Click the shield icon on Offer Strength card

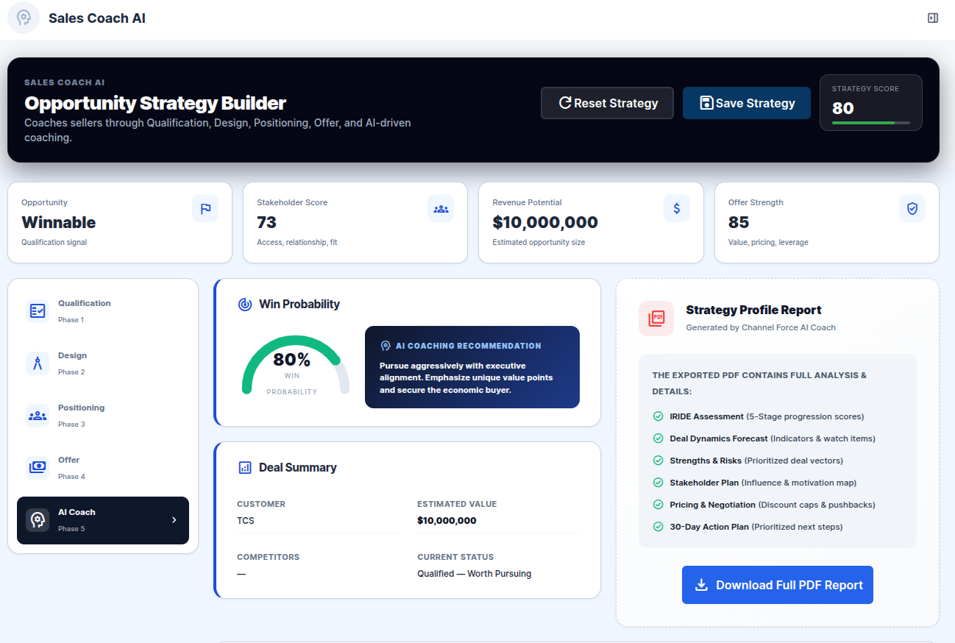[x=912, y=208]
